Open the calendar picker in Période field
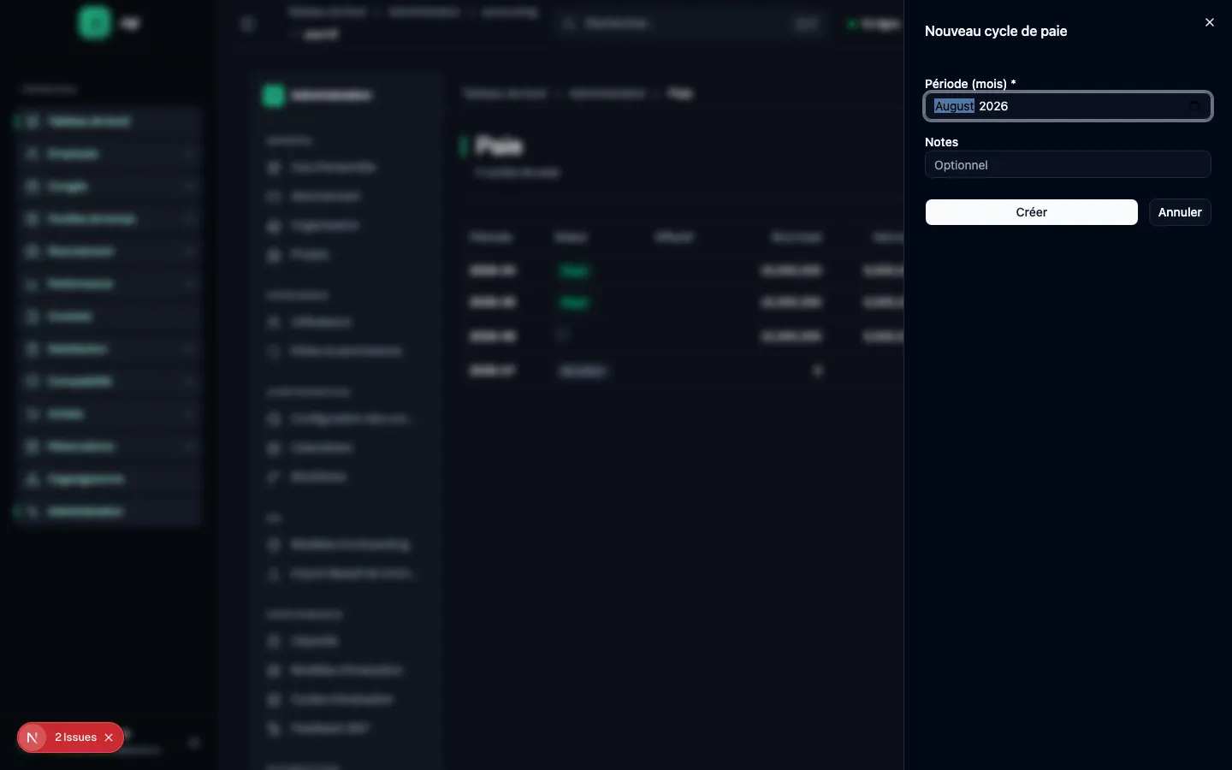The image size is (1232, 770). (x=1194, y=106)
